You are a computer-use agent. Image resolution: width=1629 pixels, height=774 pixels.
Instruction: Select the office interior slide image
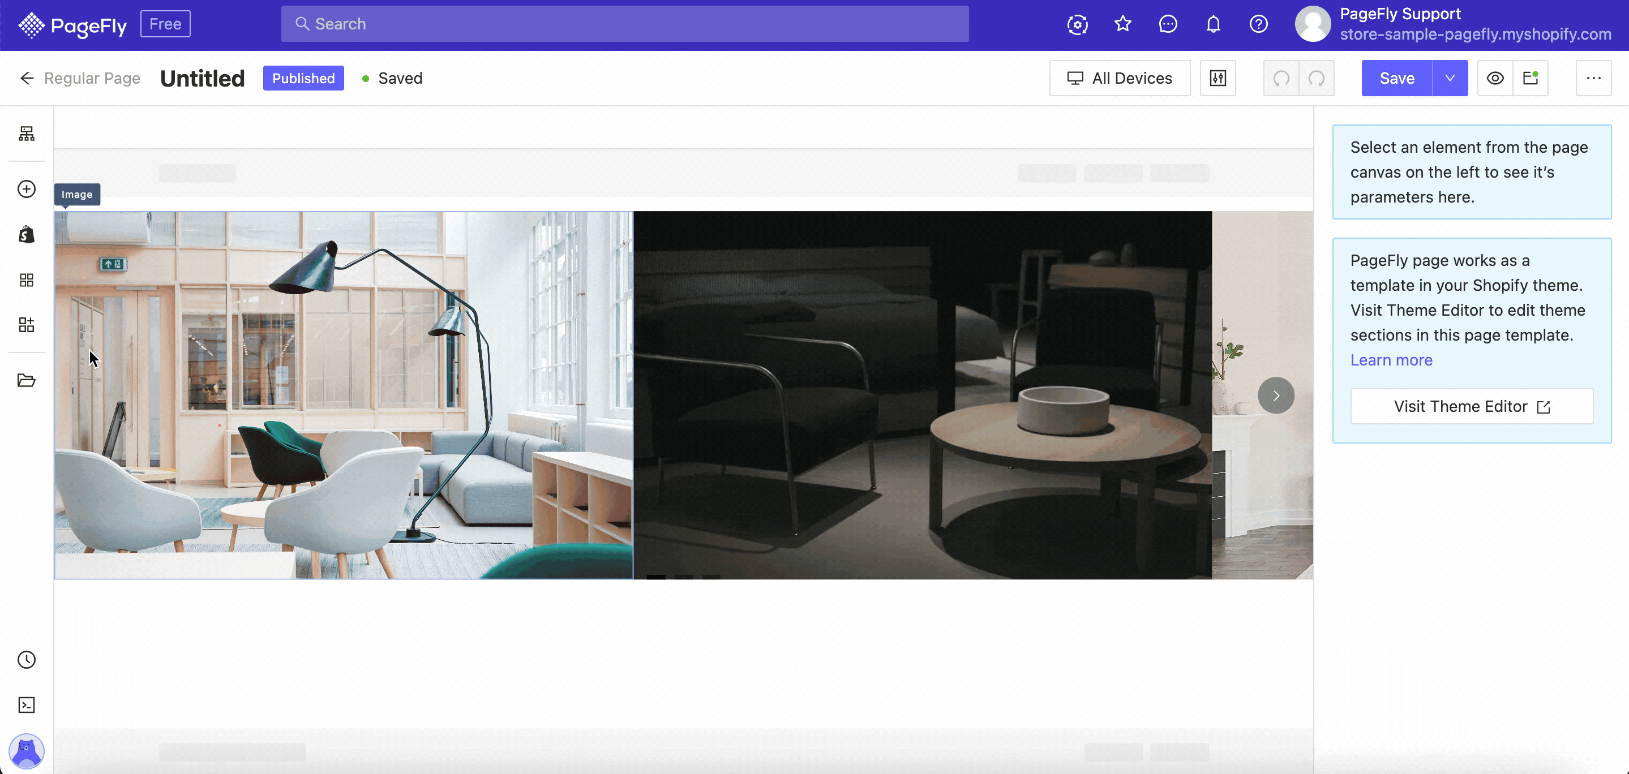tap(344, 394)
